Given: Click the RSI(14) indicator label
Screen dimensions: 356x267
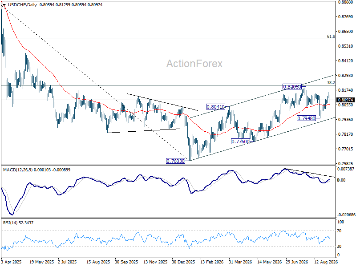Looking at the screenshot, I should pos(10,223).
